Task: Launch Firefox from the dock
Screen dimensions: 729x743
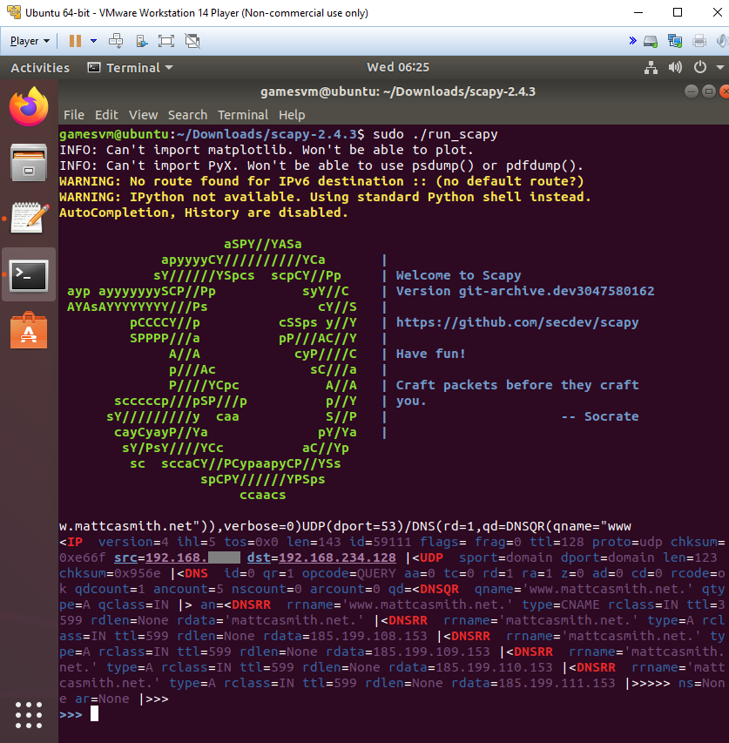Action: coord(29,106)
